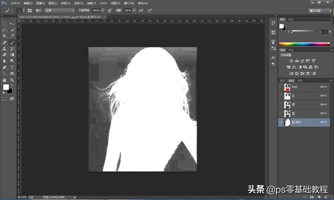Open the collapsed Character panel icon
Image resolution: width=334 pixels, height=200 pixels.
click(x=273, y=58)
